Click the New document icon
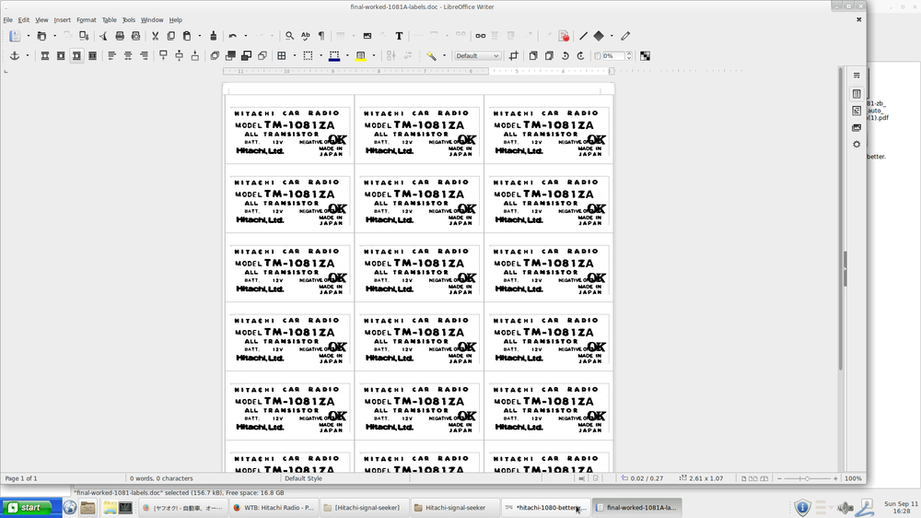 (15, 36)
